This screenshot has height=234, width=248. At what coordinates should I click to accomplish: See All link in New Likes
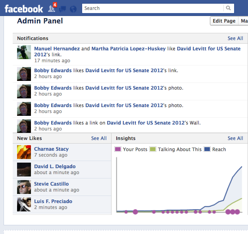click(99, 138)
